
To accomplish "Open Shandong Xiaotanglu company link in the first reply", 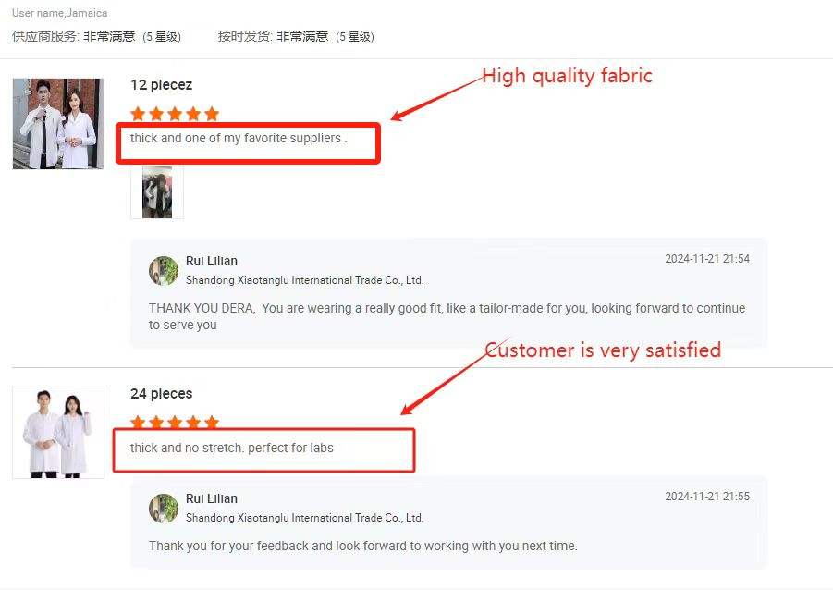I will [304, 280].
